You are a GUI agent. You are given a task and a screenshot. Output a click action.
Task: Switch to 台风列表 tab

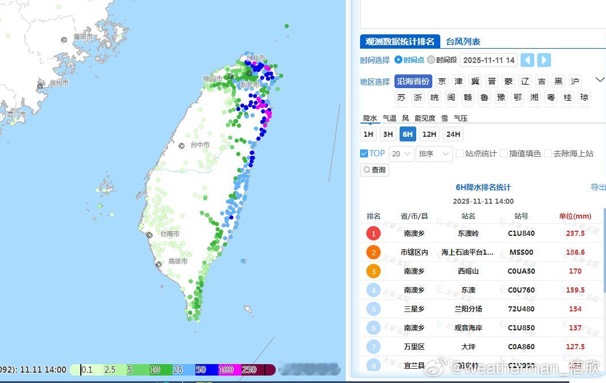(x=463, y=42)
